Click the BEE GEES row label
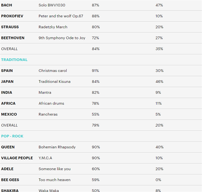The image size is (202, 192). coord(10,180)
